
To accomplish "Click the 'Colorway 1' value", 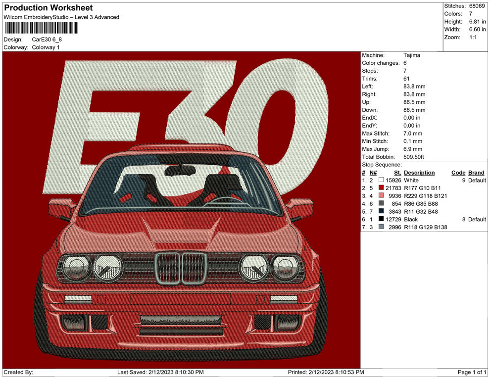I will pyautogui.click(x=46, y=47).
